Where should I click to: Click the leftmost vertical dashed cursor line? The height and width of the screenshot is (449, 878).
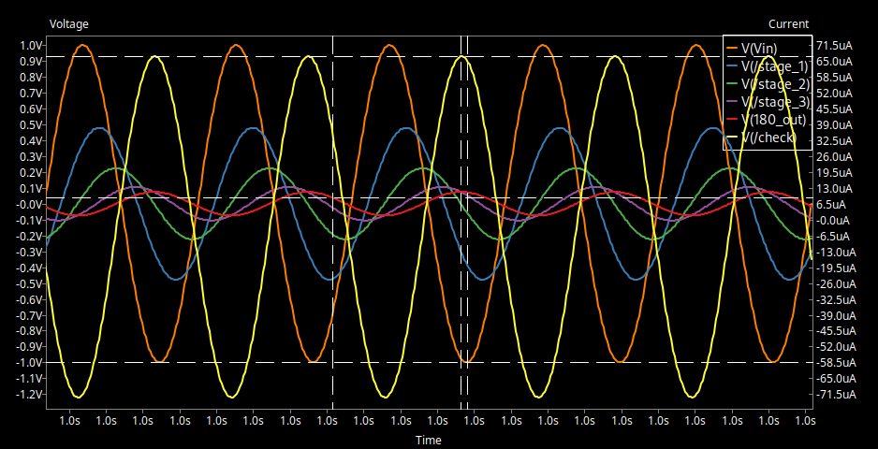[x=332, y=281]
